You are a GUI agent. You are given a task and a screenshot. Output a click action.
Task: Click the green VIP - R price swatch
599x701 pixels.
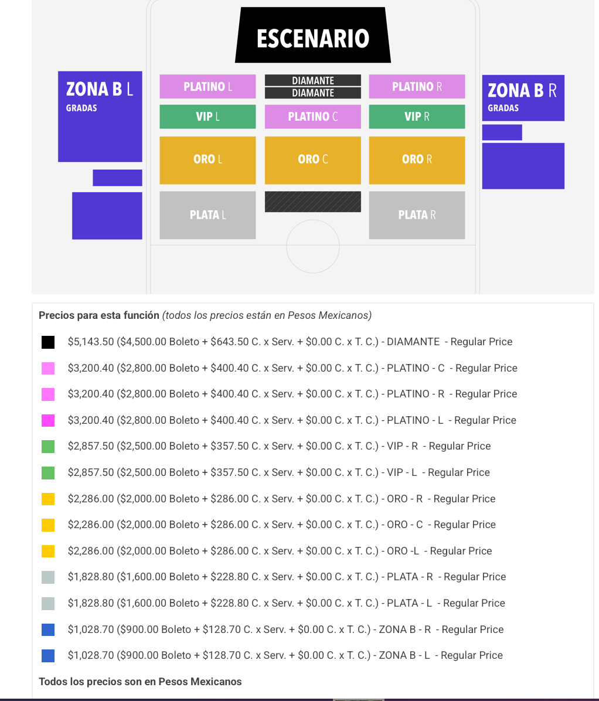(48, 447)
